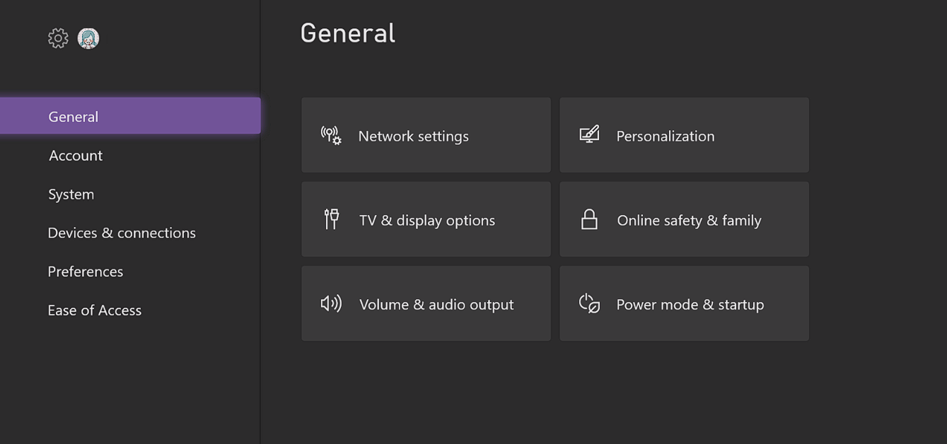The height and width of the screenshot is (444, 947).
Task: Click the profile avatar picture
Action: 88,38
